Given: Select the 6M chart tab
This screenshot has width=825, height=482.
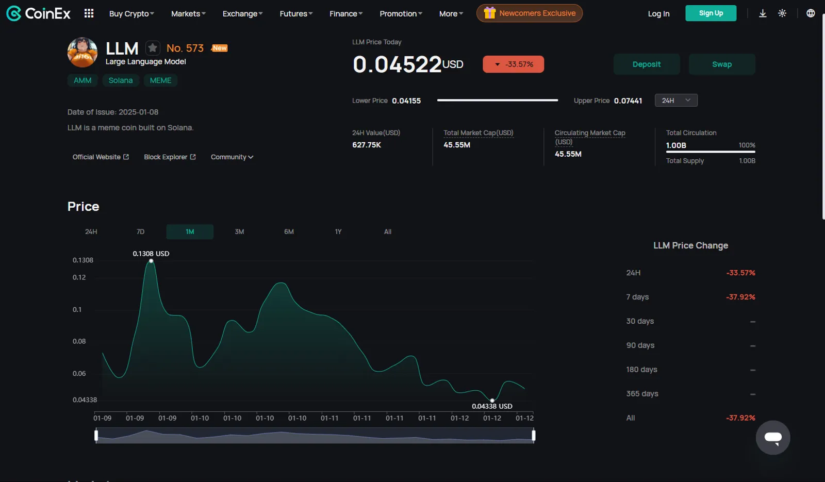Looking at the screenshot, I should tap(289, 231).
